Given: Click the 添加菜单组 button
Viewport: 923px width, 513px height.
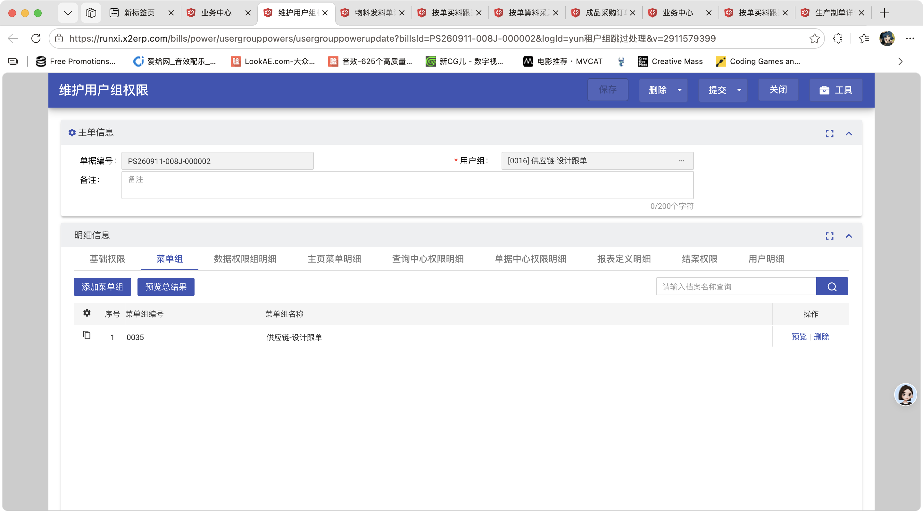Looking at the screenshot, I should tap(103, 287).
